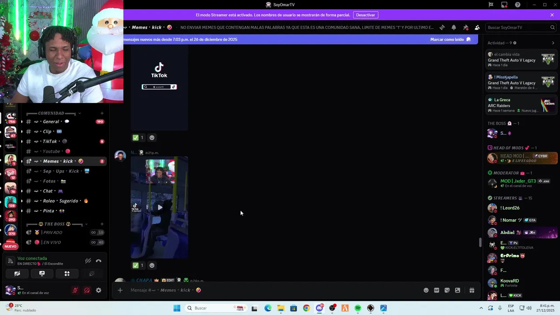Open the soundboard button
The height and width of the screenshot is (315, 560).
[x=92, y=273]
